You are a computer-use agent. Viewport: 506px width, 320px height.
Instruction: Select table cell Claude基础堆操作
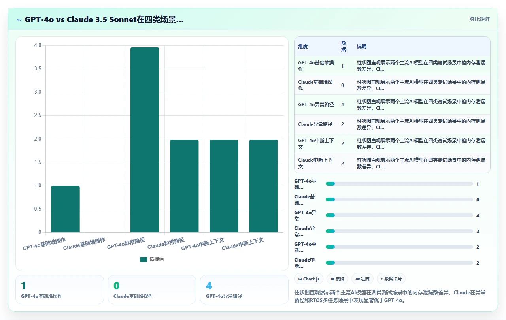(x=315, y=85)
